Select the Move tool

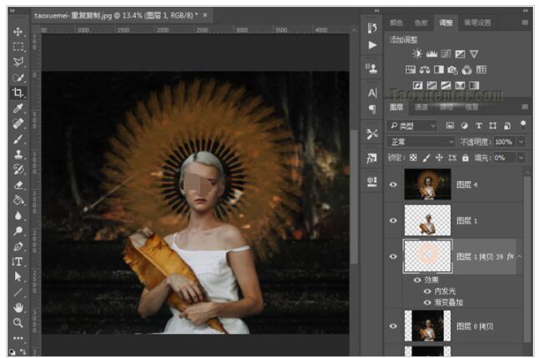tap(18, 32)
